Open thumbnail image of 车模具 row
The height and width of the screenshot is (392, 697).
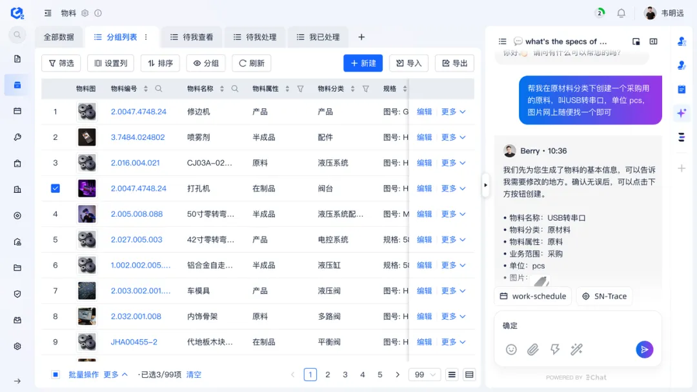point(86,291)
